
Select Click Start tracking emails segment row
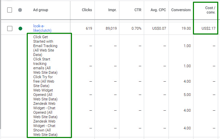point(45,66)
